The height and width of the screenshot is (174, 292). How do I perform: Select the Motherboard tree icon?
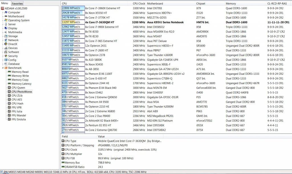[x=6, y=16]
